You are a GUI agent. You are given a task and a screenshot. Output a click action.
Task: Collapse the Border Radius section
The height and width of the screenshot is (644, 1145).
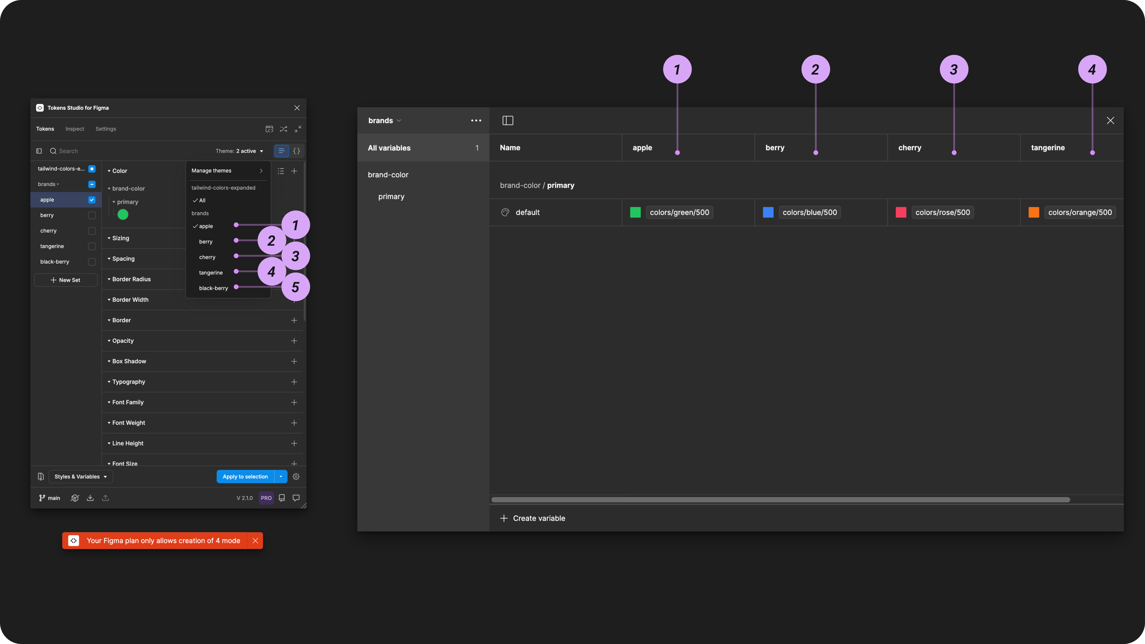coord(109,279)
